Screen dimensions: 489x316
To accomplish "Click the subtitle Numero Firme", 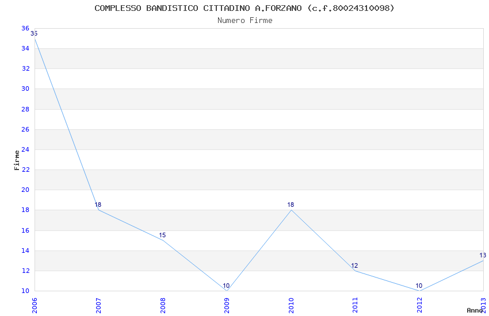I will click(245, 21).
